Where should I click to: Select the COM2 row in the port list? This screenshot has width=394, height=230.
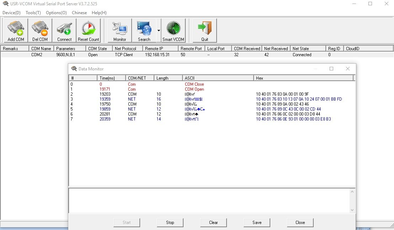coord(36,55)
